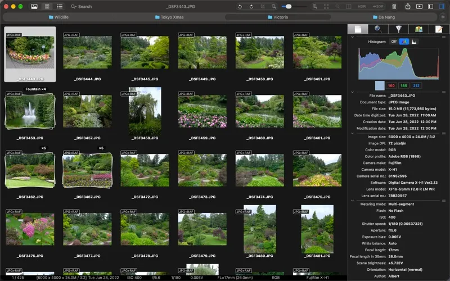The image size is (450, 281).
Task: Click ×5 stack badge above _DSF3467.JPG
Action: (101, 148)
